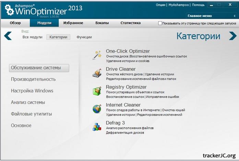Select the Модули tab
The image size is (239, 161).
(44, 23)
